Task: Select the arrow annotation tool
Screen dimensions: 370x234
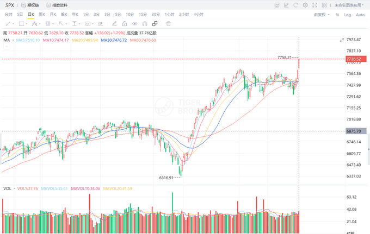Action: (x=61, y=23)
